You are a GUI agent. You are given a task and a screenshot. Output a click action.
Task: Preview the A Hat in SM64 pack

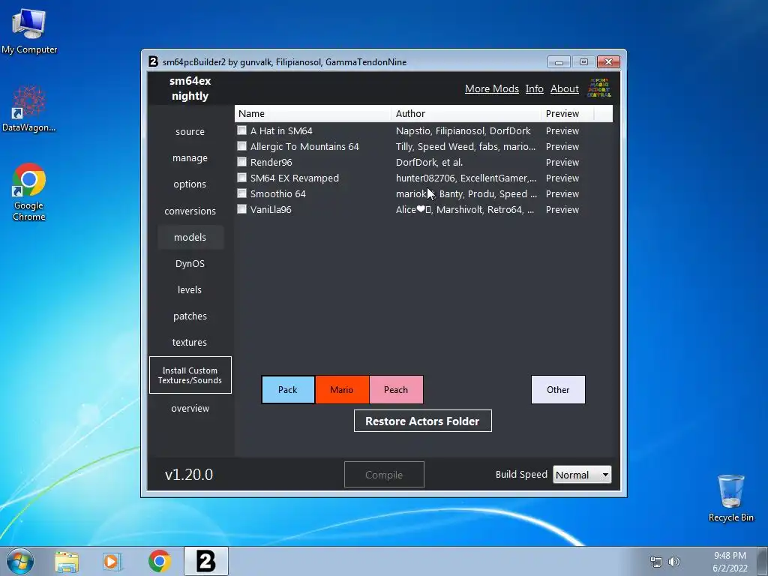click(x=562, y=130)
